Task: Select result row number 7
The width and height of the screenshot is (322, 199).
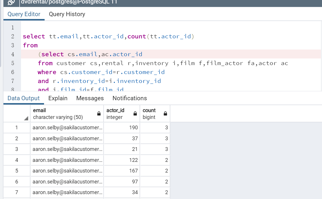Action: click(x=17, y=192)
